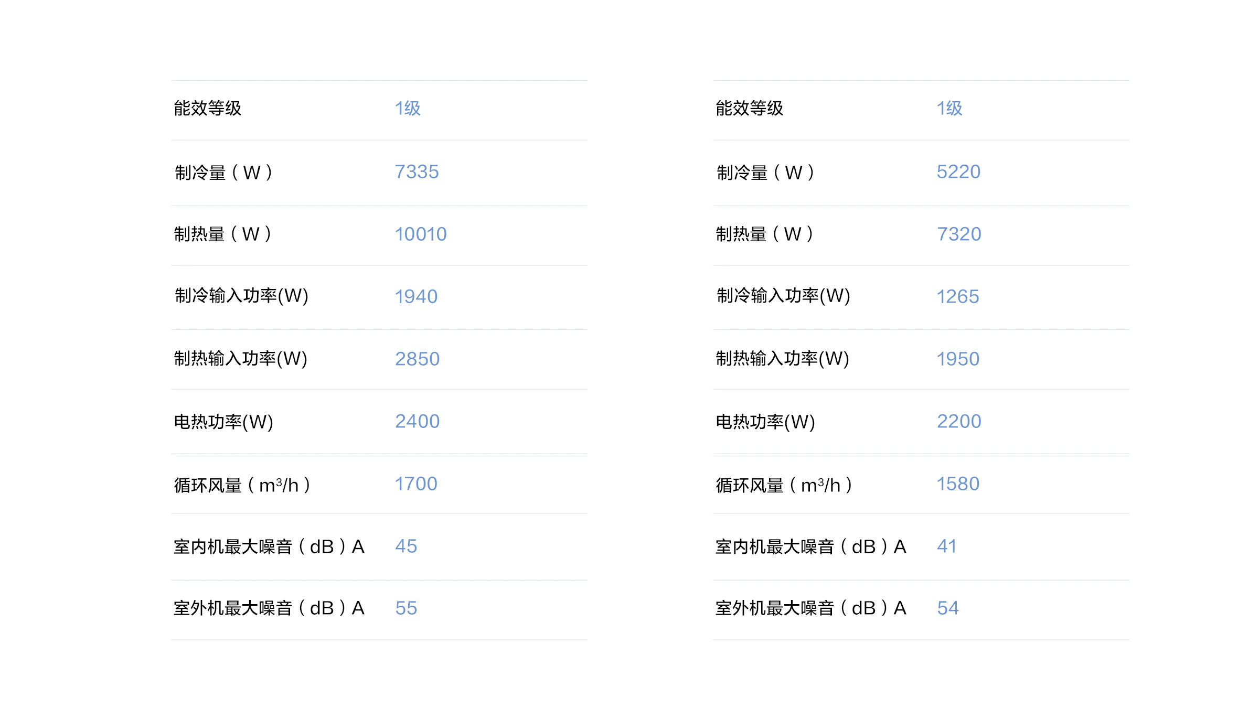Click the outdoor noise value 54
1259x708 pixels.
pyautogui.click(x=947, y=608)
